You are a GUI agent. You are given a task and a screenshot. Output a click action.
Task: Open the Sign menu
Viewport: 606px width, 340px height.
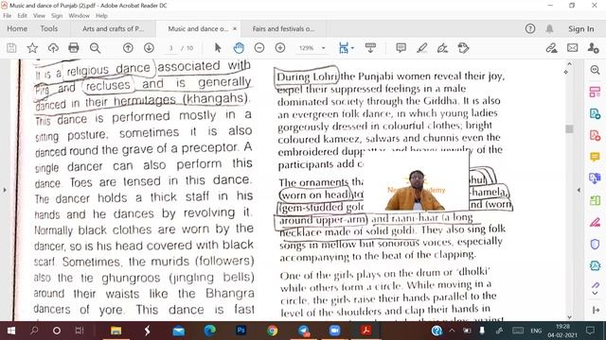(x=57, y=16)
